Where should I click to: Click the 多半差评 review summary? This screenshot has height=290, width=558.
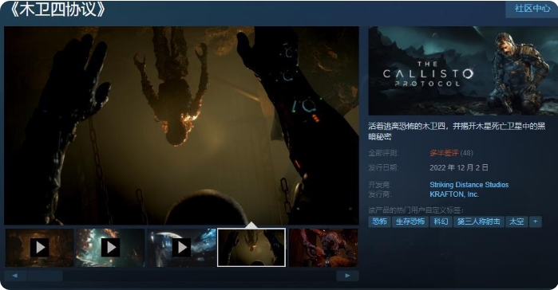[444, 153]
